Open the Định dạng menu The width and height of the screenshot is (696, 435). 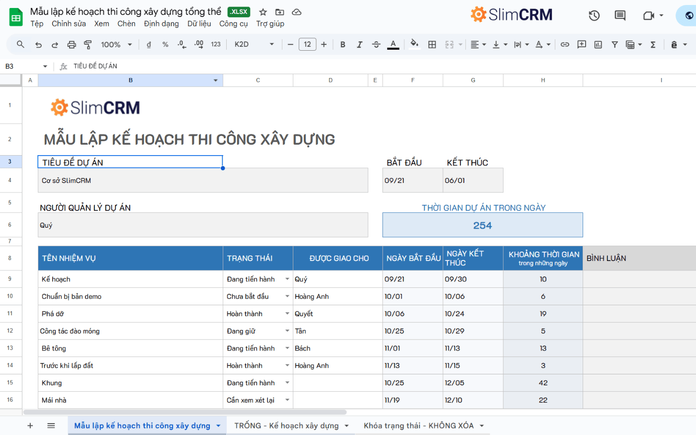[x=161, y=23]
